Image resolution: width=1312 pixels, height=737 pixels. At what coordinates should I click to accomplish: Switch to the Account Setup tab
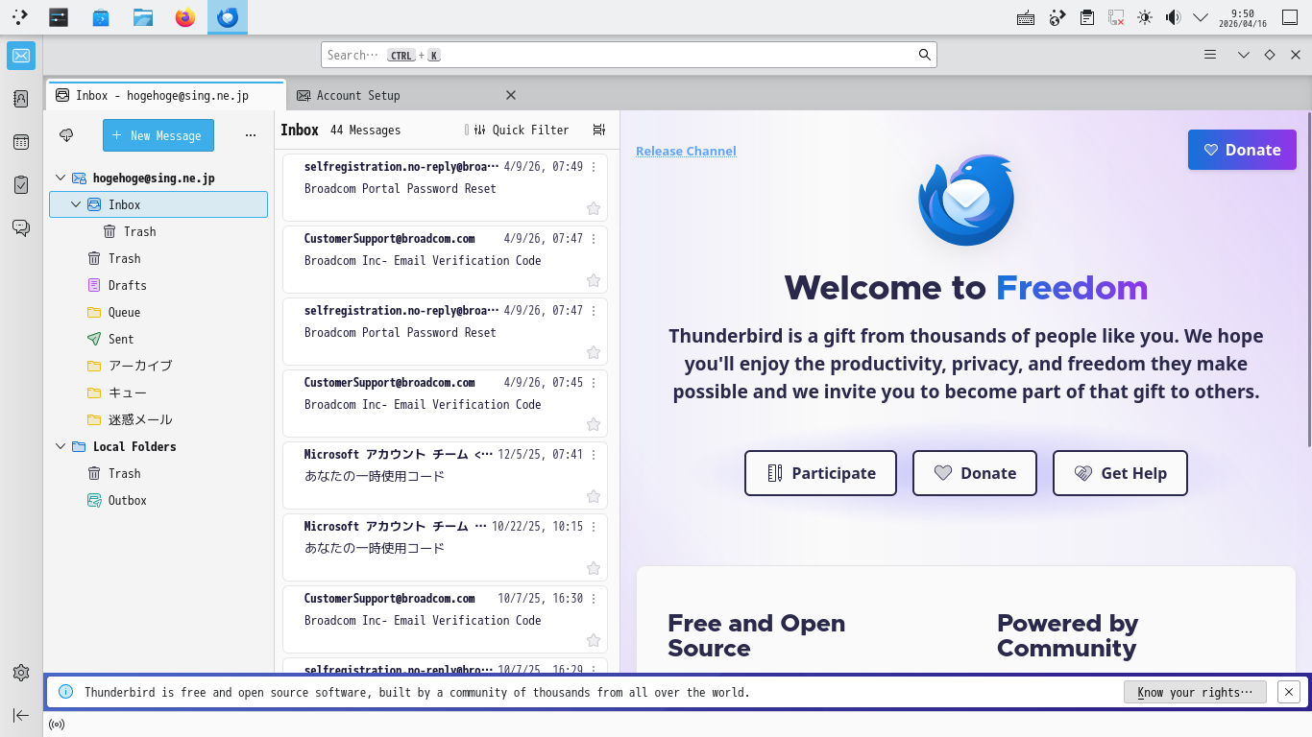(x=406, y=95)
